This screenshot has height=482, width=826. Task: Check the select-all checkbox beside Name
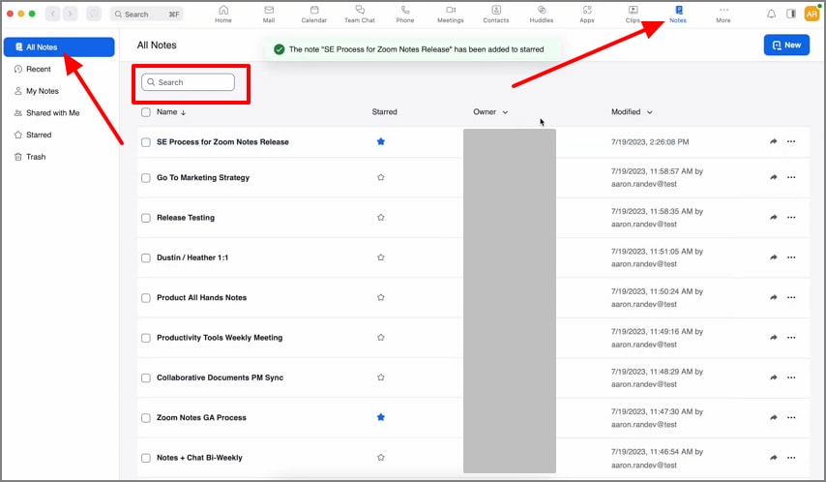pyautogui.click(x=146, y=112)
